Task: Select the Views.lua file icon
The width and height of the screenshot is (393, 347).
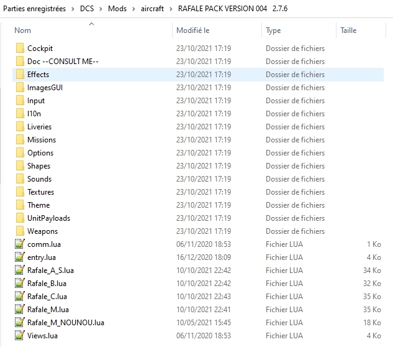Action: point(20,335)
